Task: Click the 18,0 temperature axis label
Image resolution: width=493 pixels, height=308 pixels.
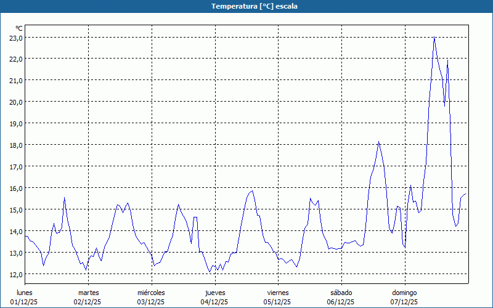Action: [x=16, y=145]
